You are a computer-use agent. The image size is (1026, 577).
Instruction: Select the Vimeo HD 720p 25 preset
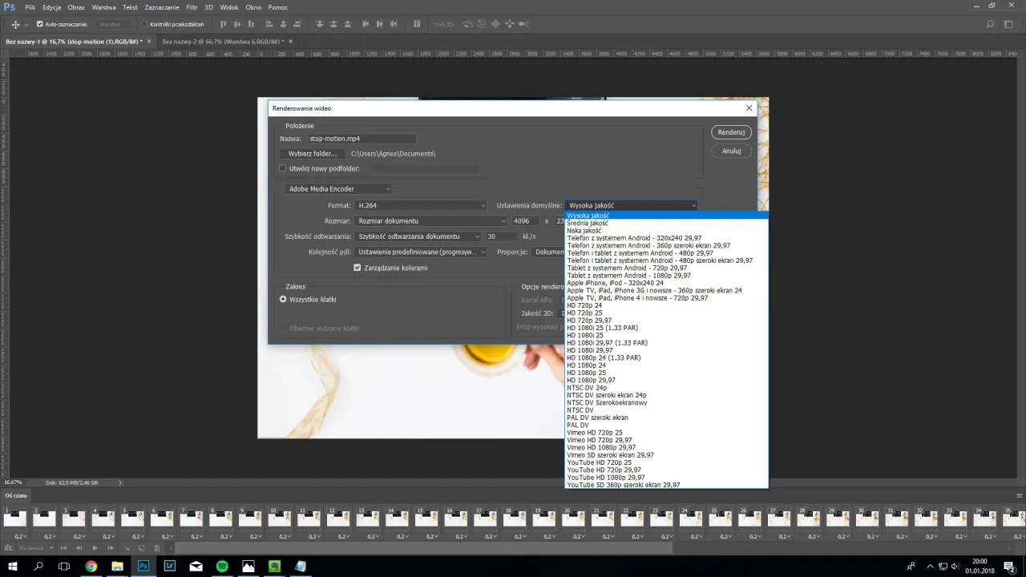pos(594,433)
